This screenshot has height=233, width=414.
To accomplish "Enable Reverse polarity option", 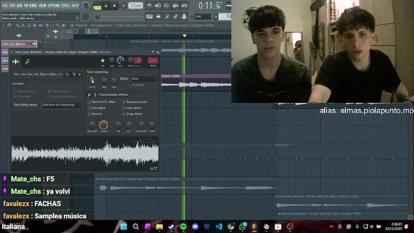I will [135, 102].
